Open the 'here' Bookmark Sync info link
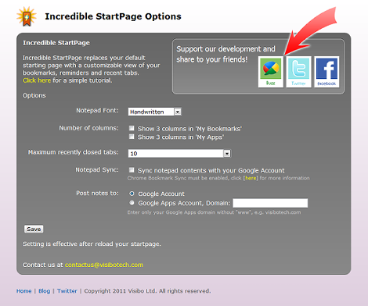Viewport: 368px width, 306px height. [x=251, y=178]
